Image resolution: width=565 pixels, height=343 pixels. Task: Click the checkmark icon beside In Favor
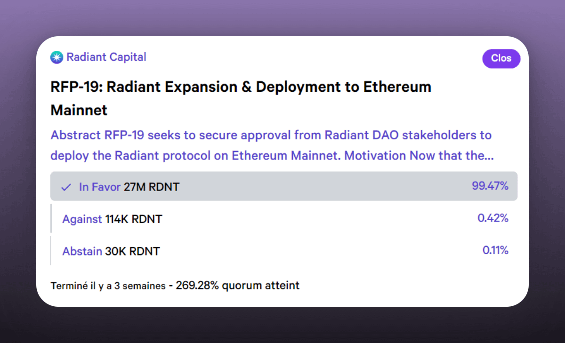[66, 187]
